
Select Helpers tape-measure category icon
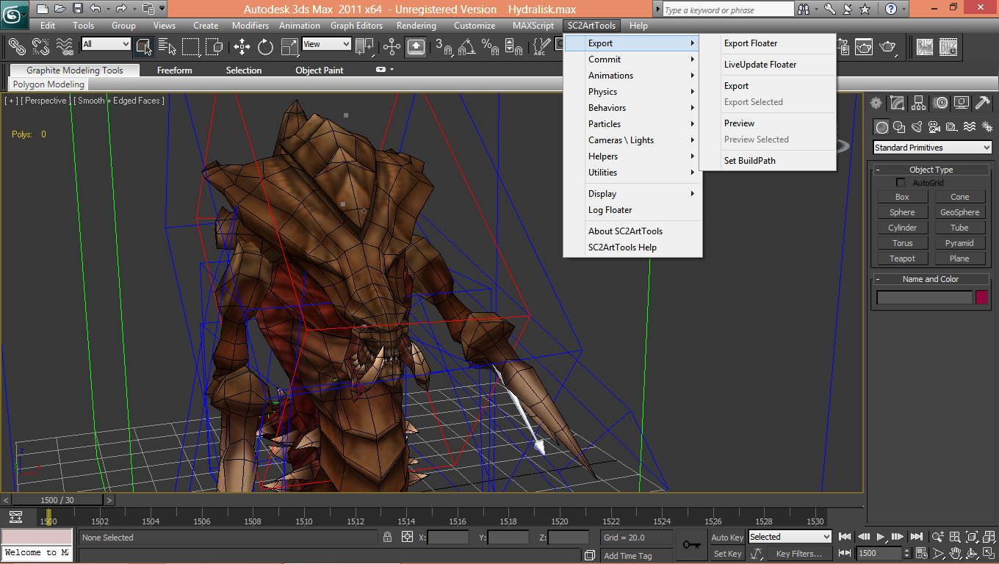(x=952, y=127)
